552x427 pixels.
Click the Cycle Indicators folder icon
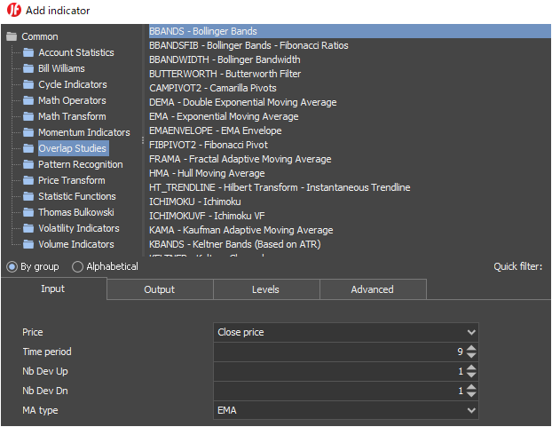[28, 85]
